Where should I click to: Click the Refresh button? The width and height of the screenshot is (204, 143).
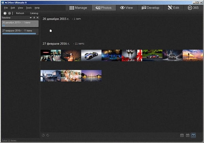[20, 13]
